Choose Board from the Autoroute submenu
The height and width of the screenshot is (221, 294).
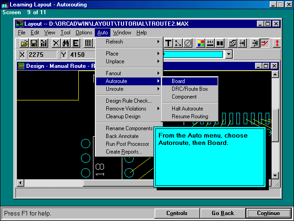pos(178,81)
